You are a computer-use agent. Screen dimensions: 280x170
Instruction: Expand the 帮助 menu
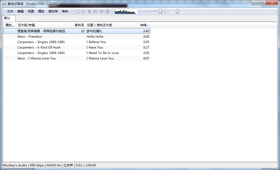pyautogui.click(x=65, y=11)
